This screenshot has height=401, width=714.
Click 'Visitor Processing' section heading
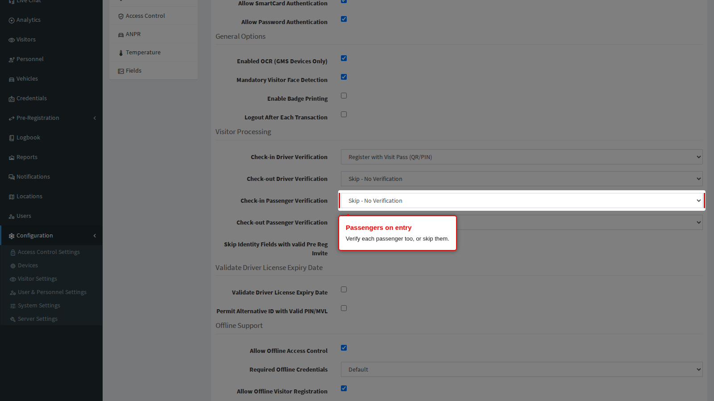[x=243, y=132]
